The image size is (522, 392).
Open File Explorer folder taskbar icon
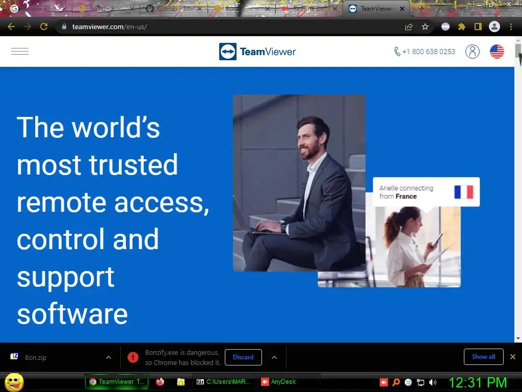(181, 382)
